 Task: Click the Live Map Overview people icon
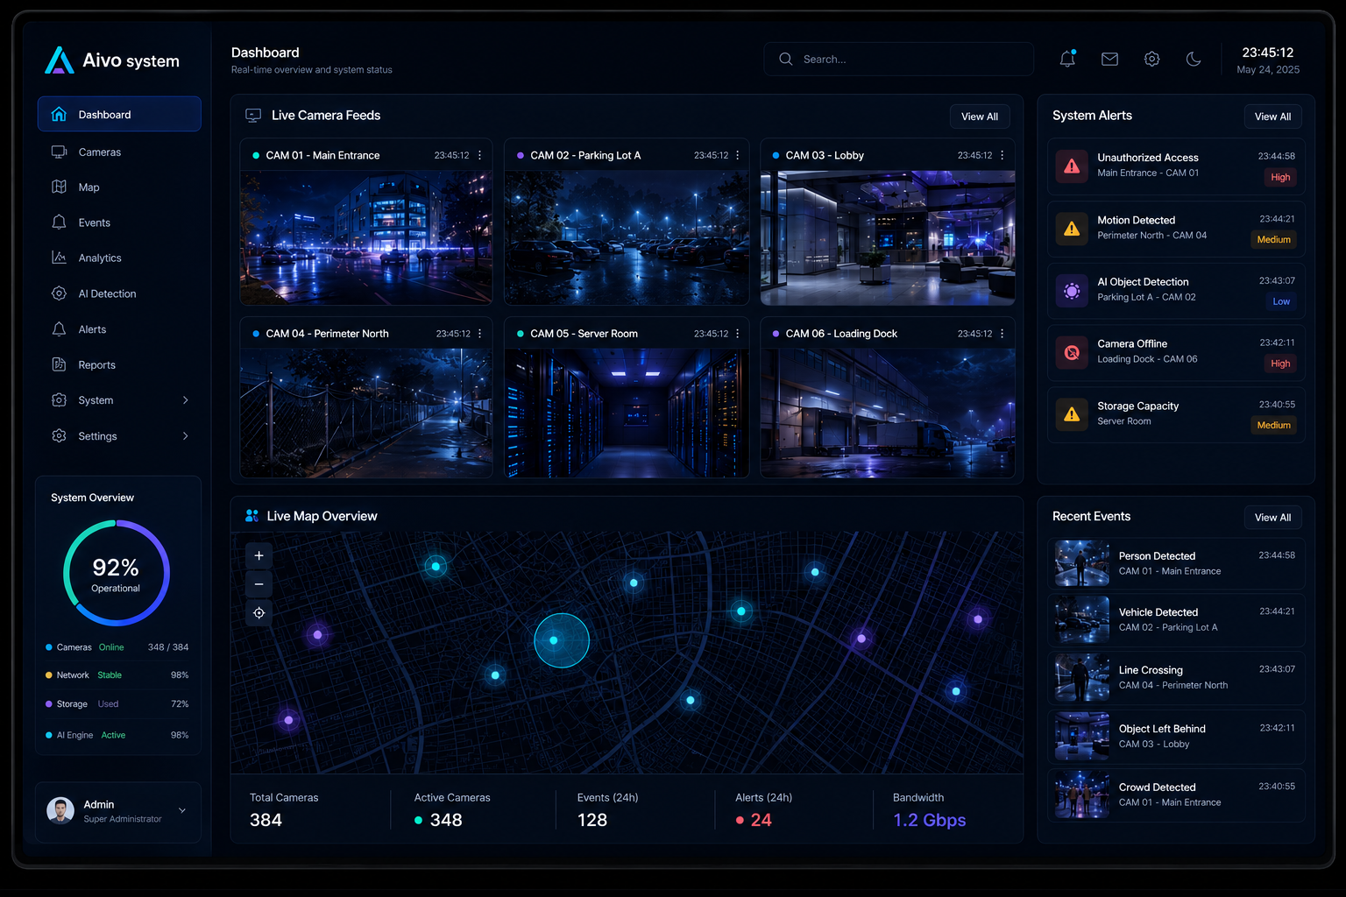point(252,516)
